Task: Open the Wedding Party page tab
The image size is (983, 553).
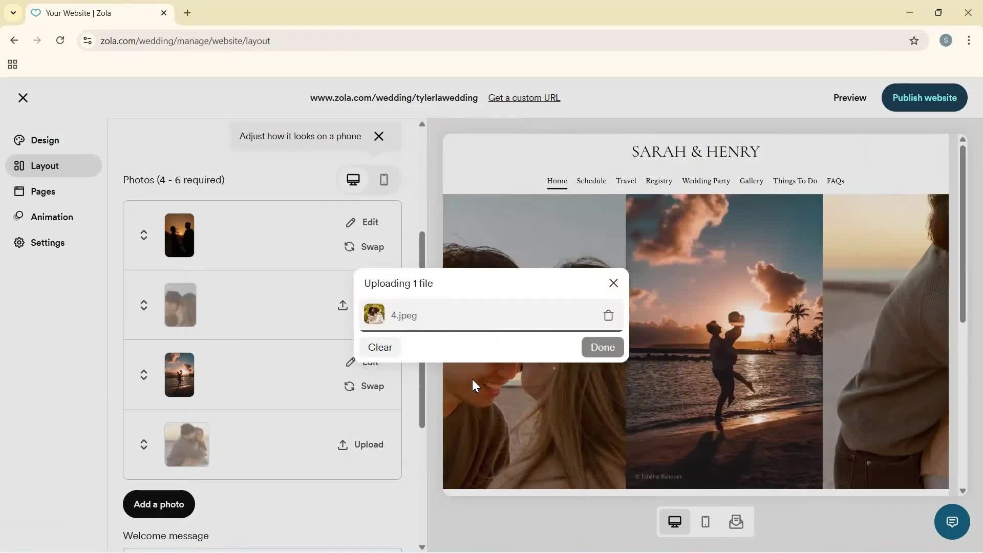Action: pyautogui.click(x=706, y=181)
